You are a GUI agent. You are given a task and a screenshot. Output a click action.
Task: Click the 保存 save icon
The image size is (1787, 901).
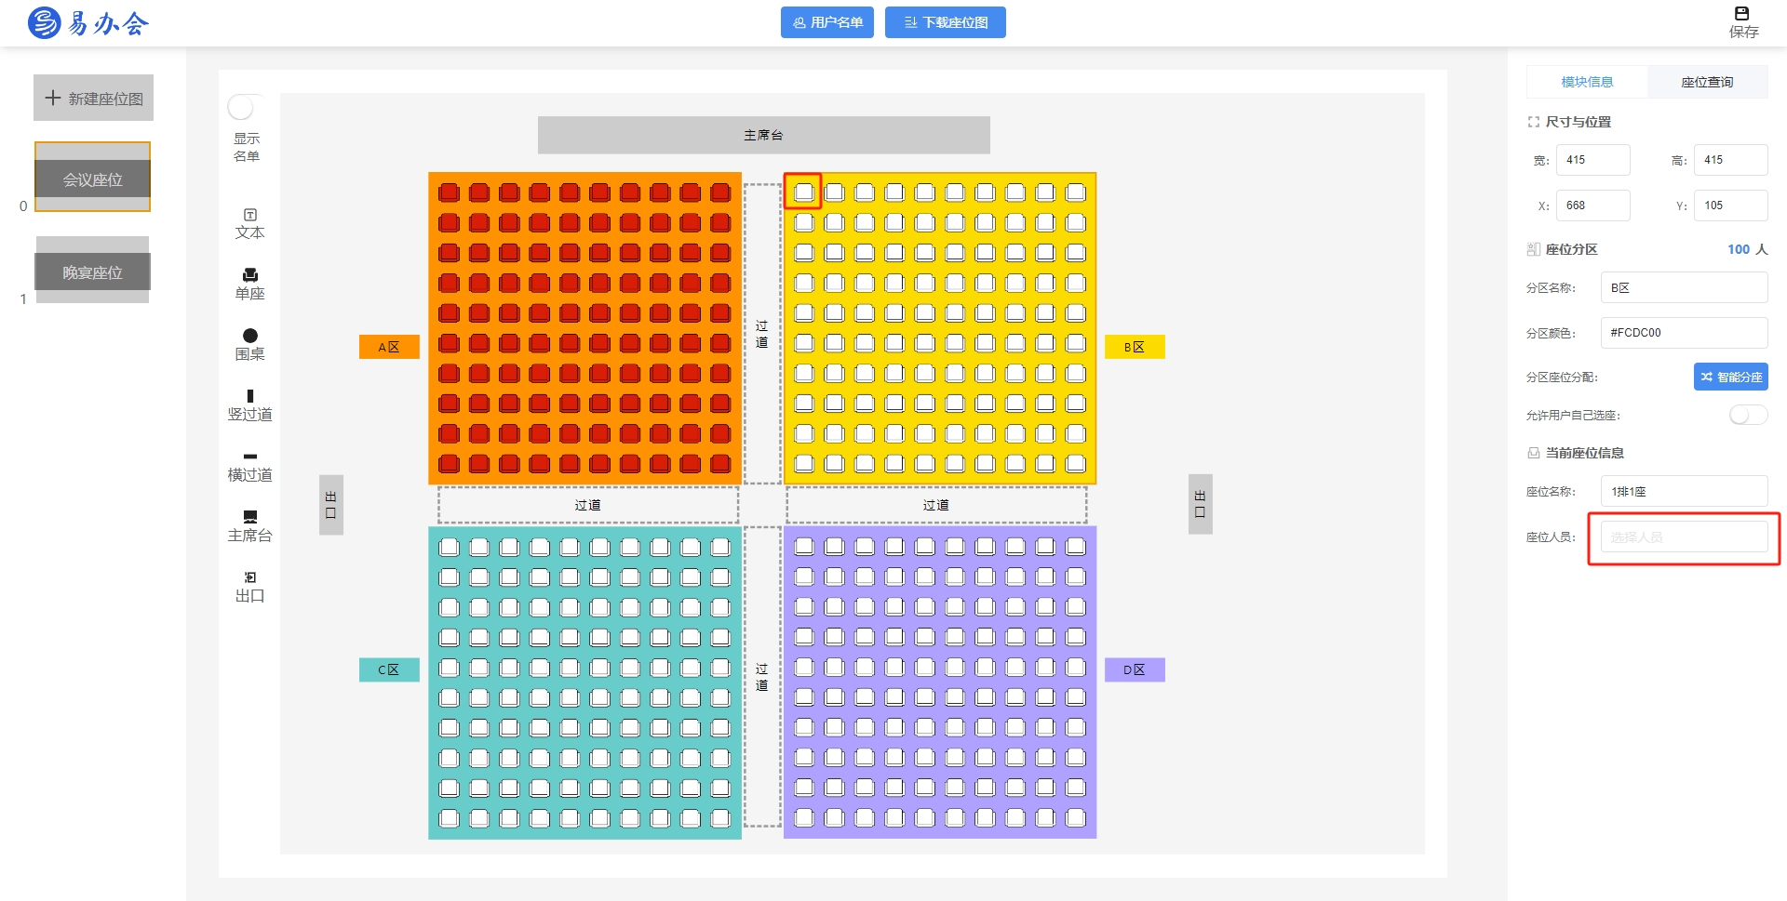click(x=1742, y=13)
